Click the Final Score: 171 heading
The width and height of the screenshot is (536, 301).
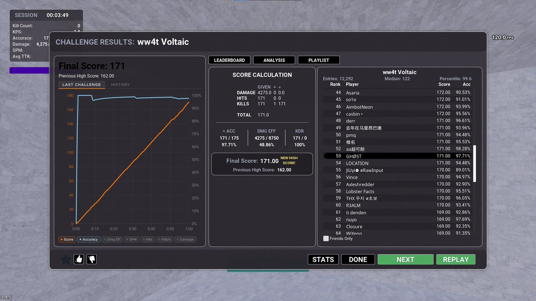tap(92, 66)
